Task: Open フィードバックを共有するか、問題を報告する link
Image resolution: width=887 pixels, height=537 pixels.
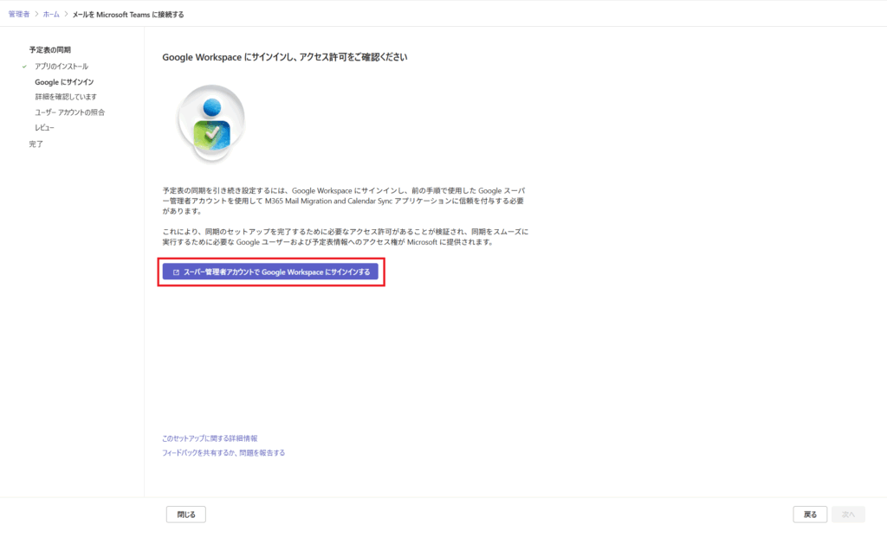Action: pyautogui.click(x=223, y=453)
